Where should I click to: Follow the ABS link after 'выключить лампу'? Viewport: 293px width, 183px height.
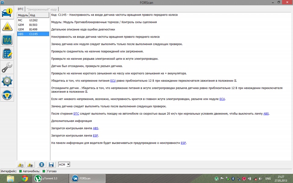pyautogui.click(x=266, y=113)
